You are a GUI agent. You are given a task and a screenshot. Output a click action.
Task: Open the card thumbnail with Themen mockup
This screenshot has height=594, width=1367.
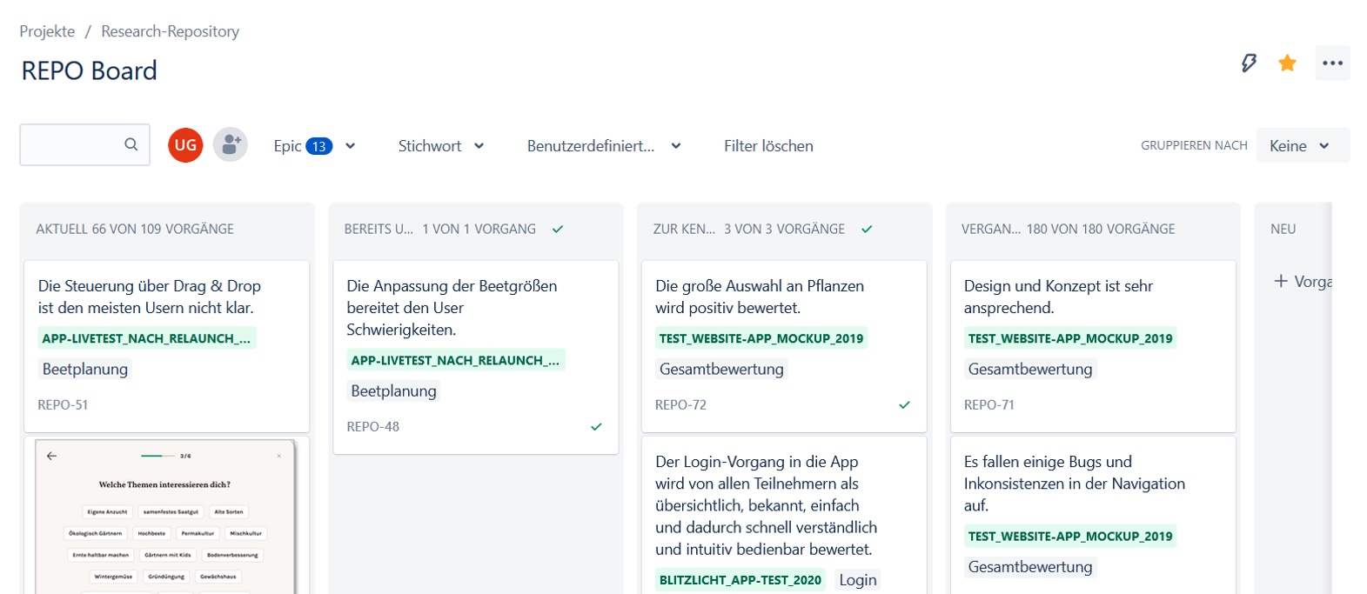coord(166,516)
